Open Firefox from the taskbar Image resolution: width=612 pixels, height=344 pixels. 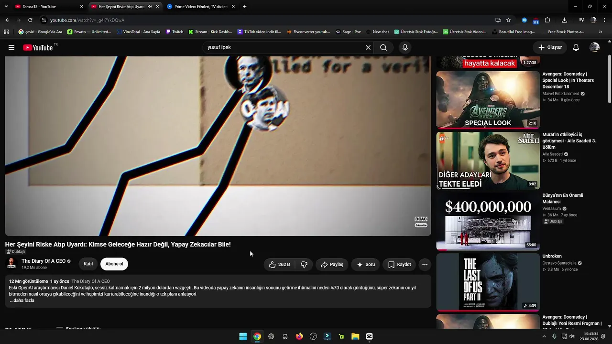click(x=299, y=336)
